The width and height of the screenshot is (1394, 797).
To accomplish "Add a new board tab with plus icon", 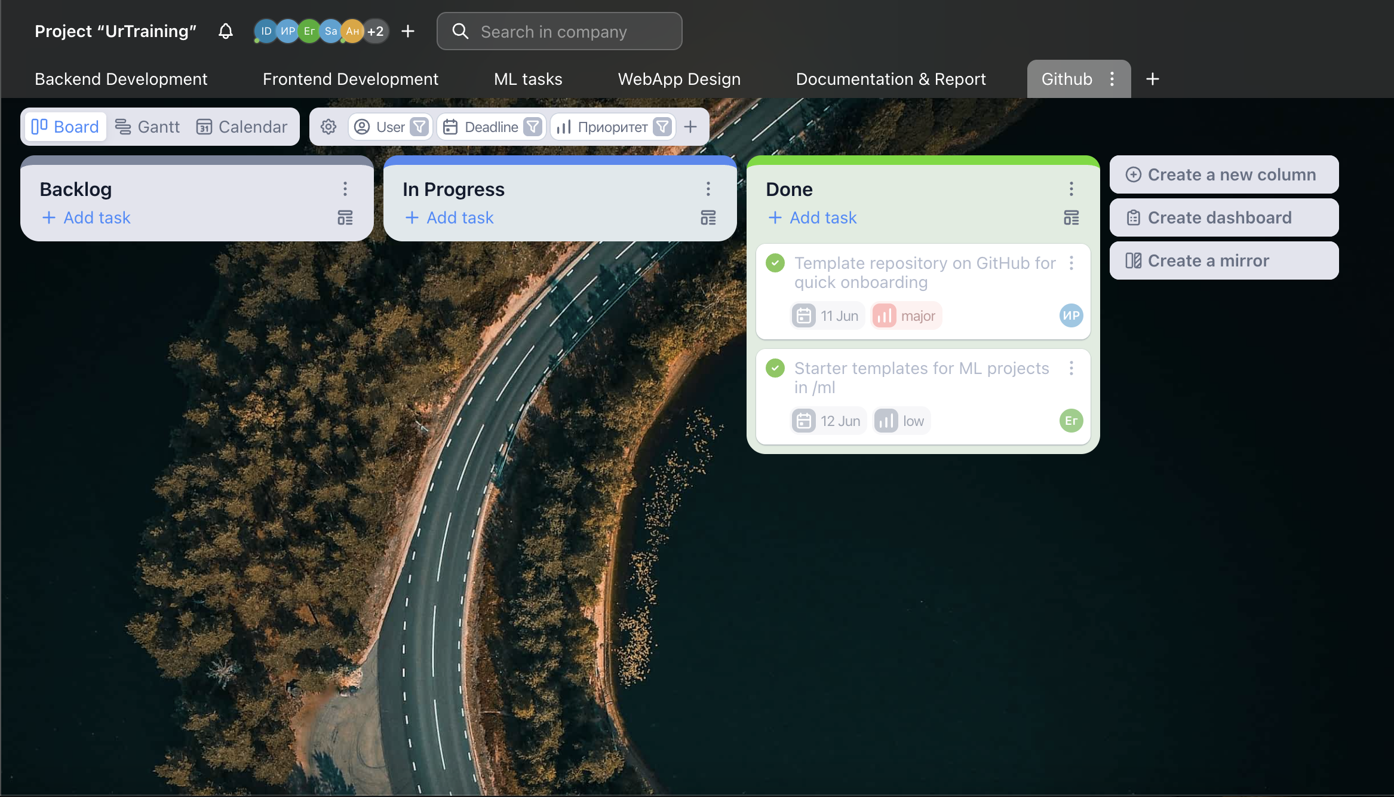I will [x=1153, y=79].
